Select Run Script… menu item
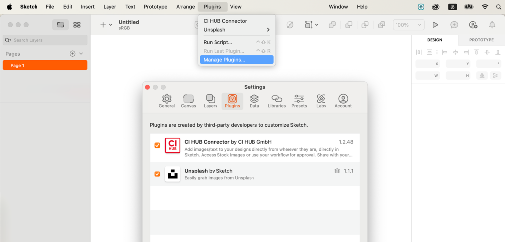This screenshot has width=505, height=242. pos(237,42)
